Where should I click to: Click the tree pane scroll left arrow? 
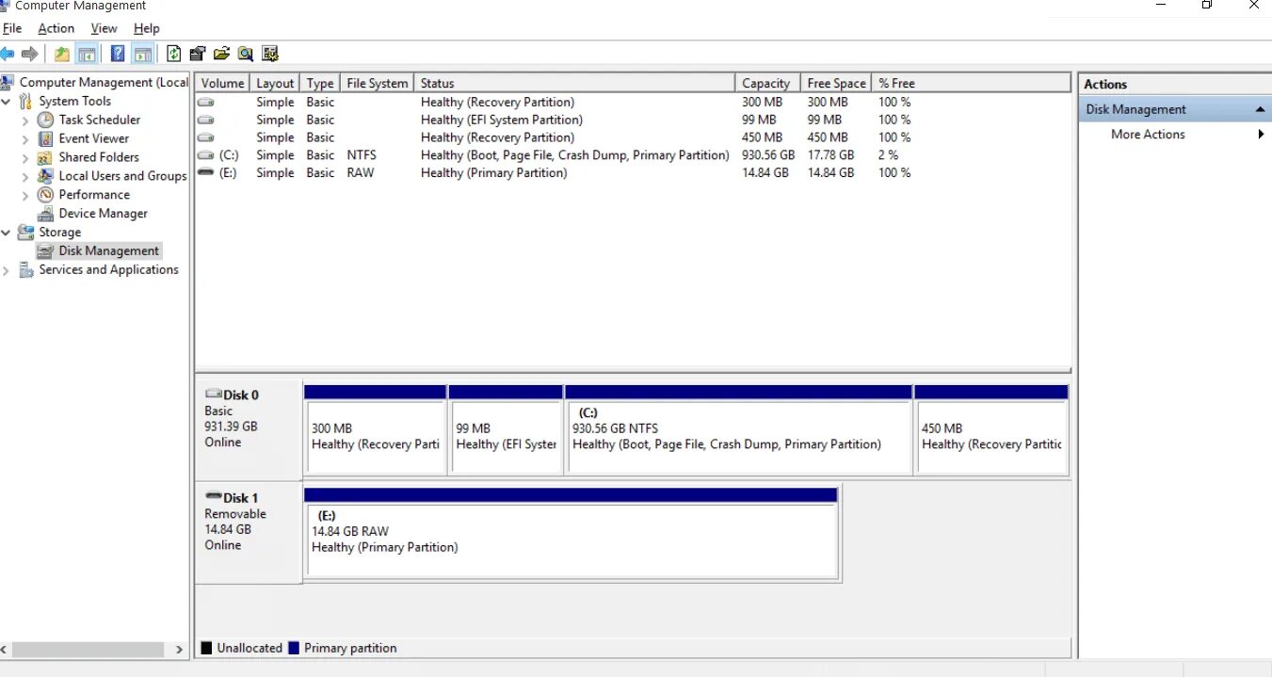(x=5, y=650)
